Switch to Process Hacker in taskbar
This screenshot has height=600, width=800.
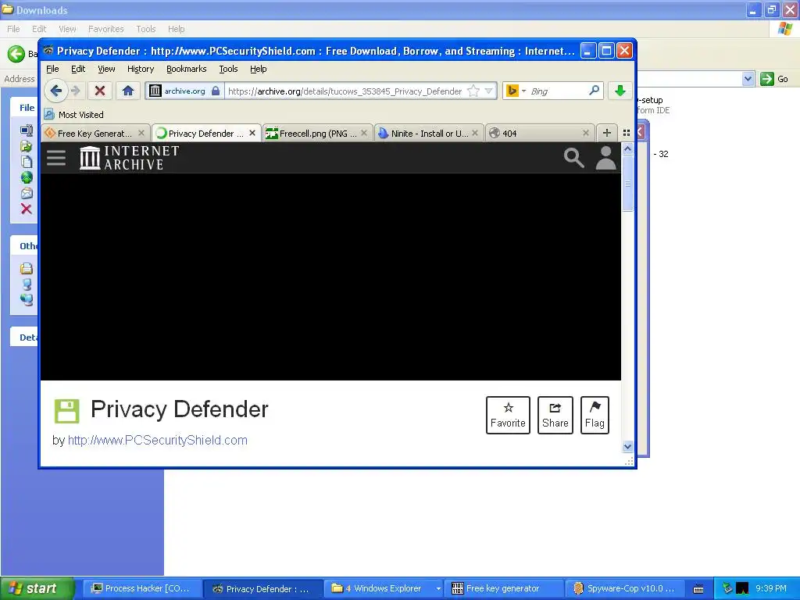(142, 588)
